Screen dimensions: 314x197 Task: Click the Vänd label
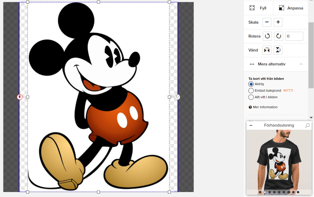click(x=253, y=50)
